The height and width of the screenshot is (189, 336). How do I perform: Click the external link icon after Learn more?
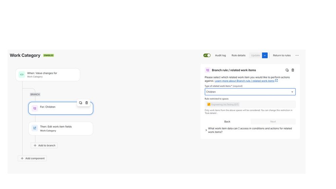tap(276, 81)
